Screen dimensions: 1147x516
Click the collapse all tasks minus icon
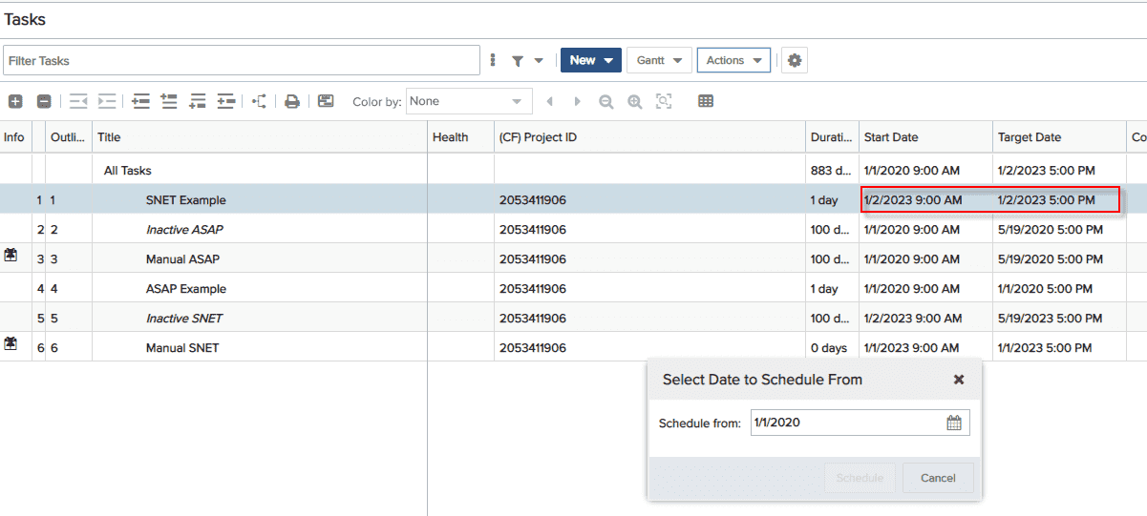coord(44,101)
